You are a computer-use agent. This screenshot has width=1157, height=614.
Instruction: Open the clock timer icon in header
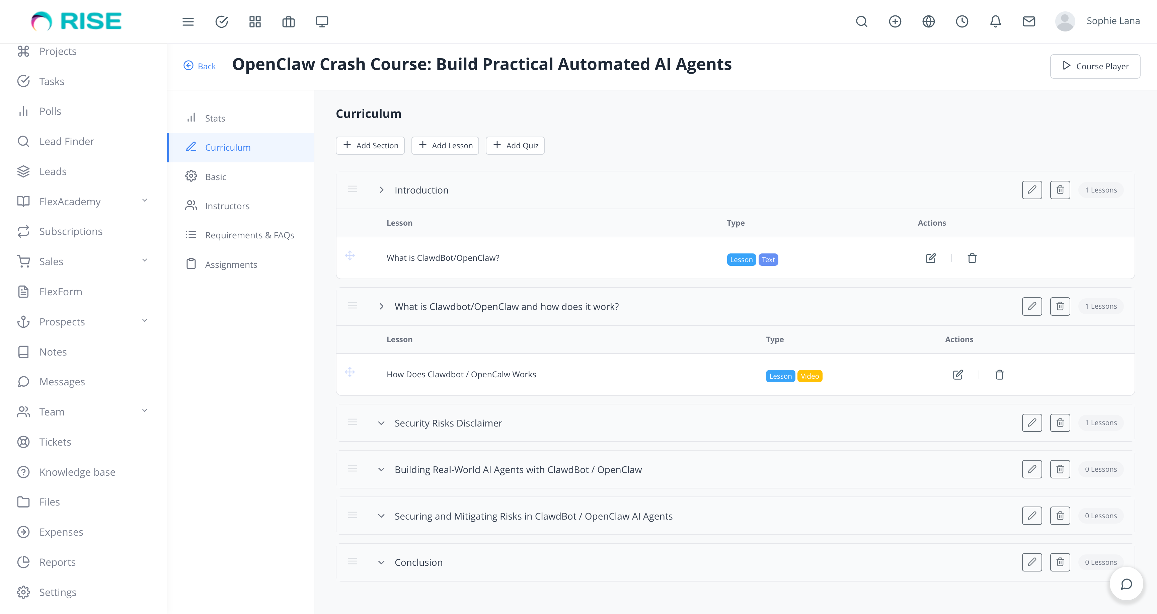pyautogui.click(x=961, y=21)
